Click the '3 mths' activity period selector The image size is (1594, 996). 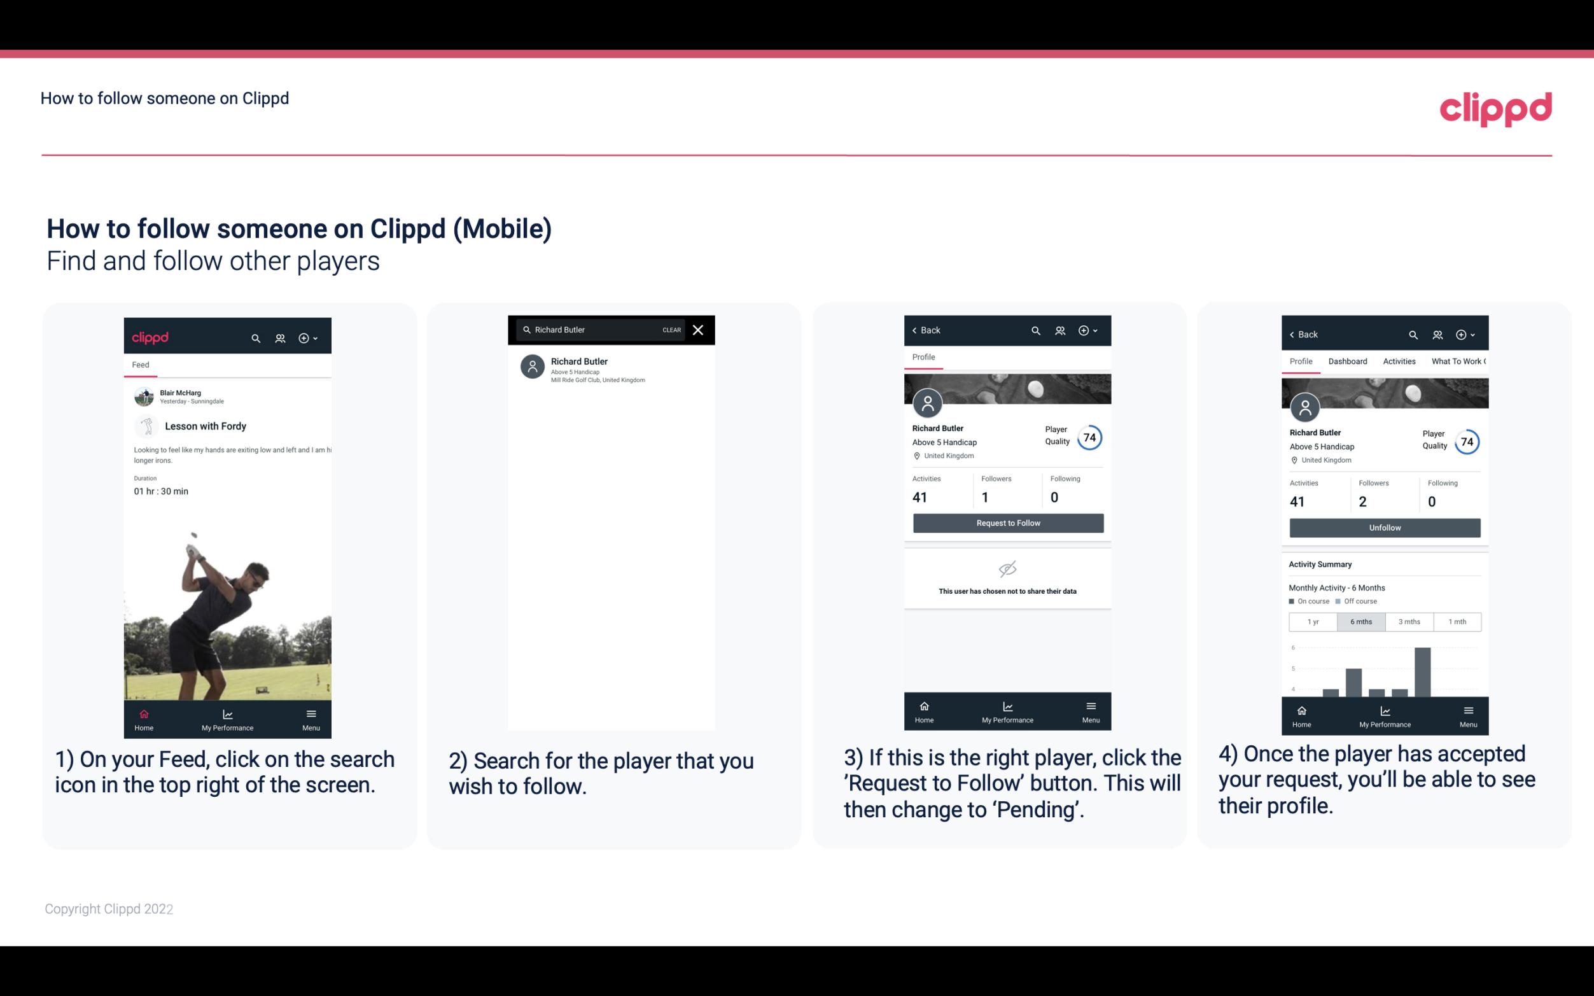[1409, 621]
